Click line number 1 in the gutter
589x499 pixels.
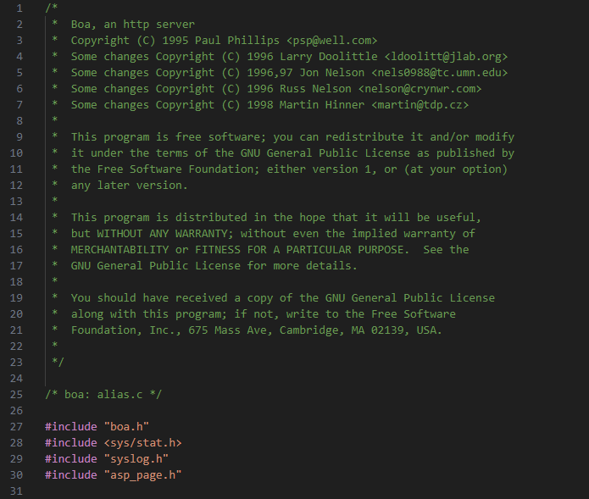19,8
